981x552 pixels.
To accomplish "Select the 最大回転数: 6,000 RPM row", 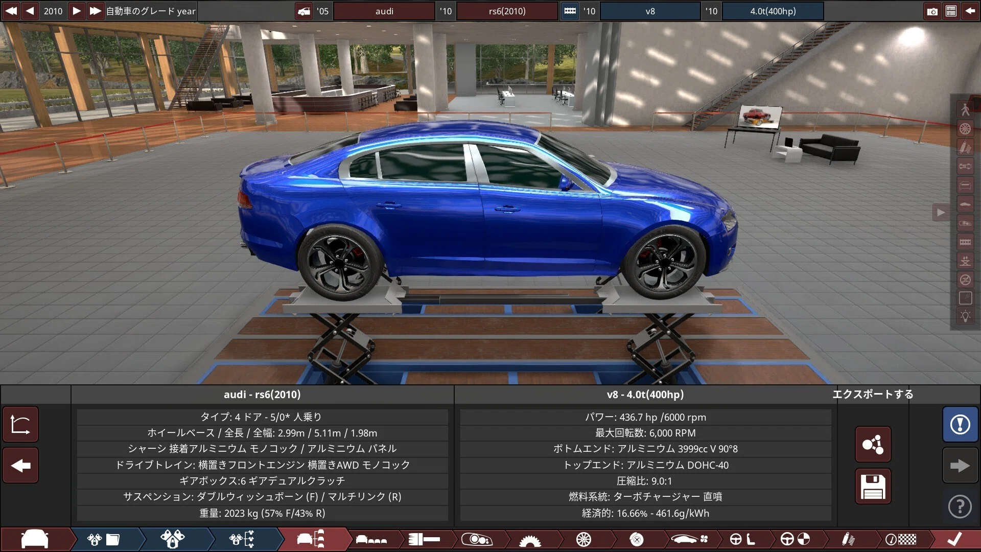I will pyautogui.click(x=645, y=433).
